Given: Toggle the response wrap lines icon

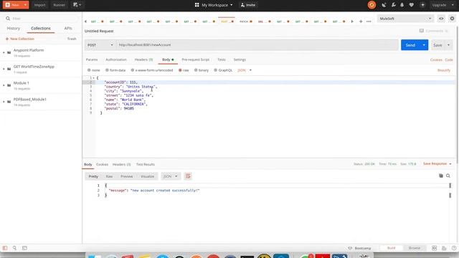Looking at the screenshot, I should [x=188, y=176].
